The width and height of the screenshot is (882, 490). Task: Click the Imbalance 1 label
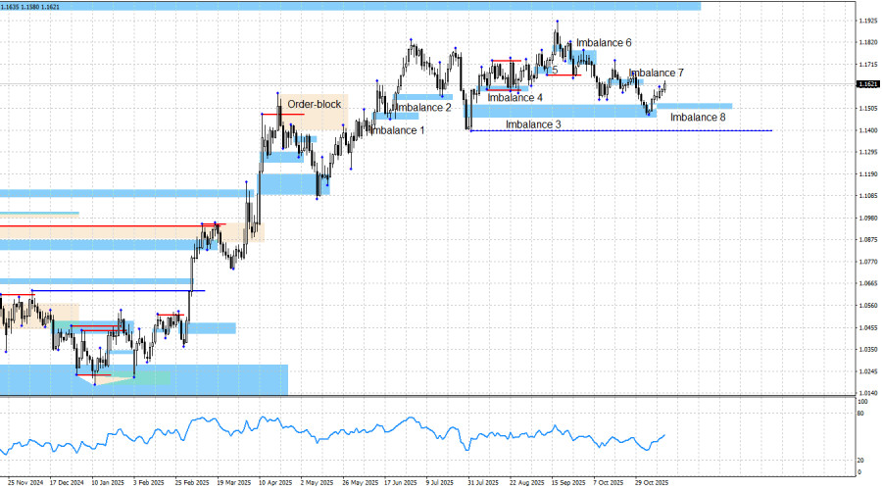(x=397, y=130)
